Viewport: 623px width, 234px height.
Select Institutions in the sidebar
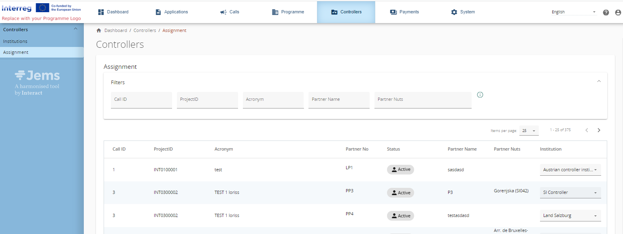coord(15,41)
